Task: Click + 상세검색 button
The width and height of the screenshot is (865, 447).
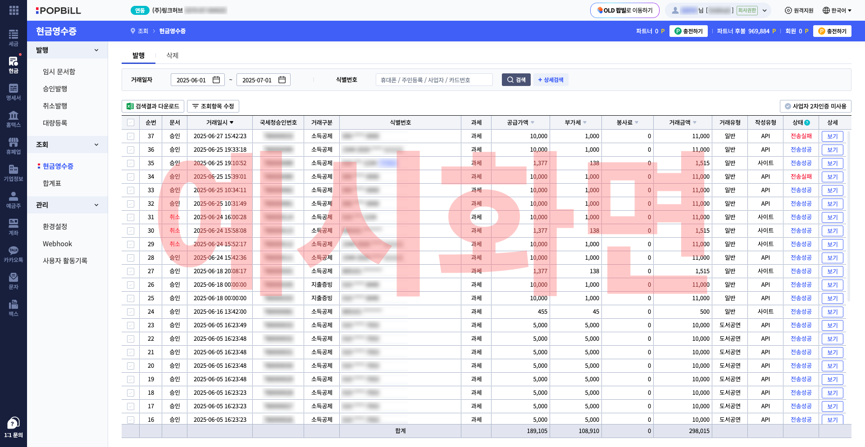Action: (x=551, y=80)
